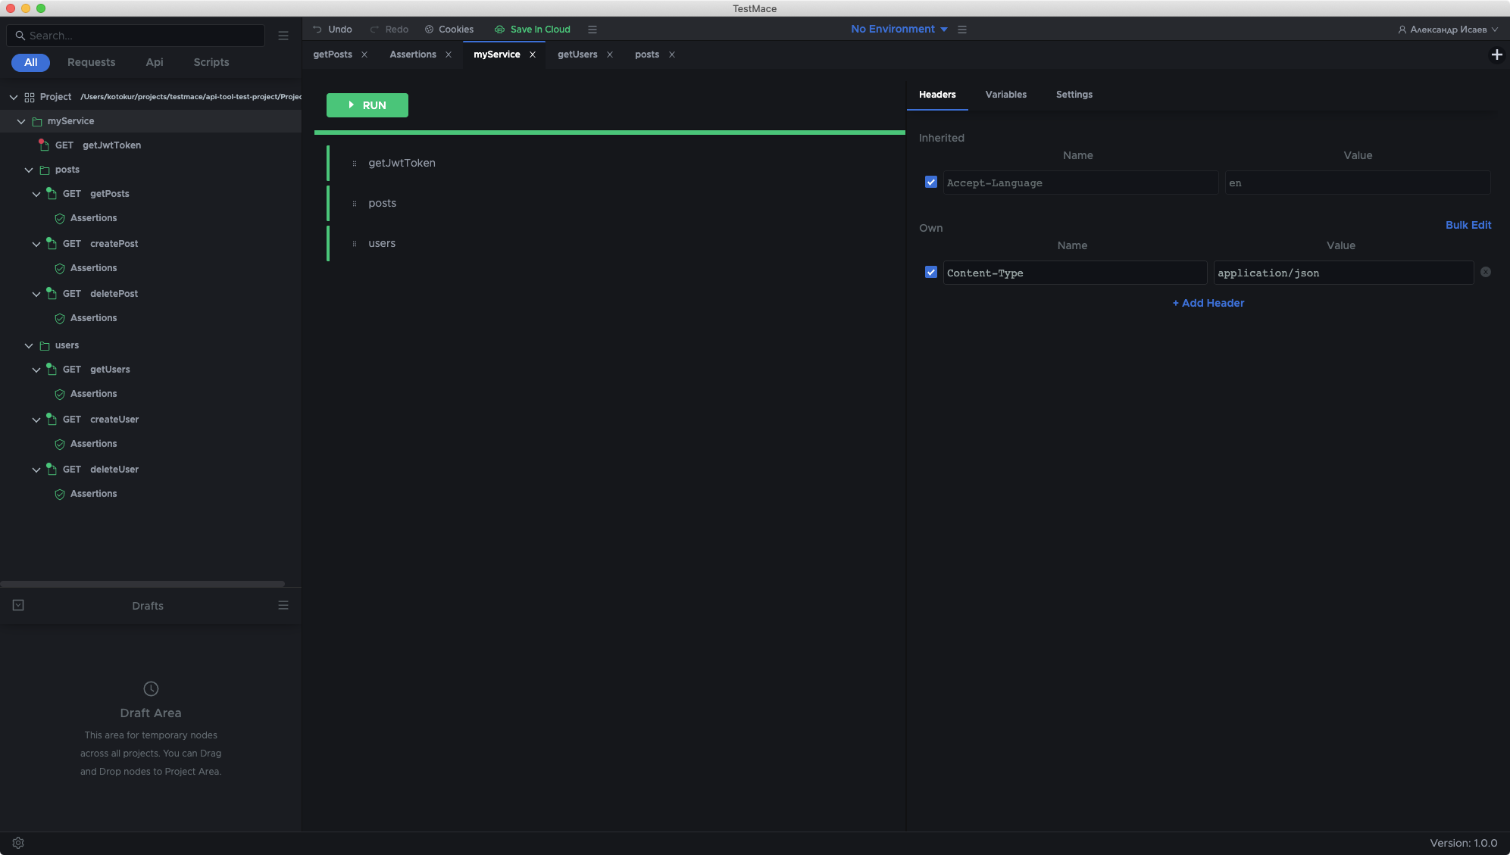Click the Save In Cloud icon
This screenshot has height=855, width=1510.
tap(499, 30)
